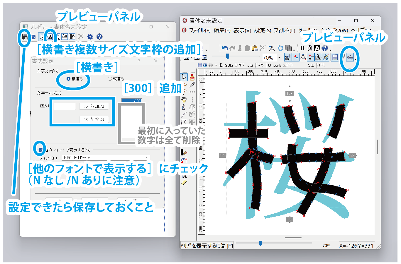The image size is (401, 264).
Task: Select the 横書き radio button
Action: (68, 79)
